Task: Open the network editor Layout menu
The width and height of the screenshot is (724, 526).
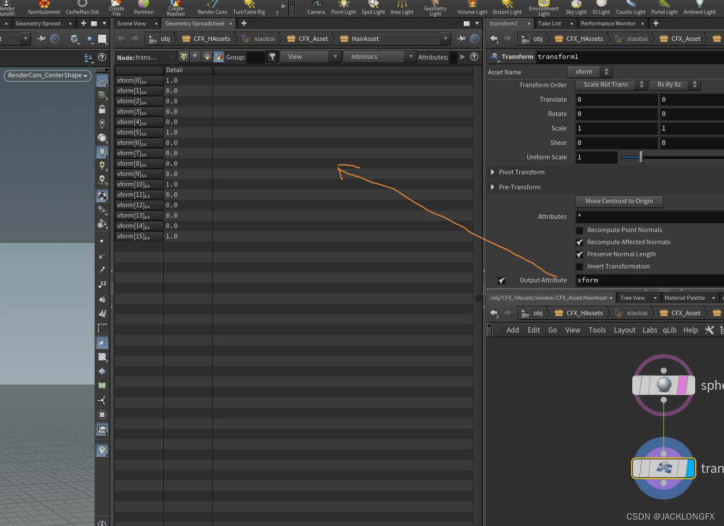Action: (625, 330)
